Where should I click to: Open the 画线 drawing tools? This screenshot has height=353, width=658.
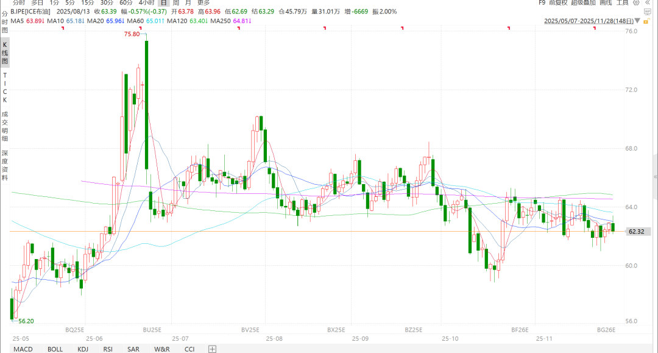click(606, 2)
